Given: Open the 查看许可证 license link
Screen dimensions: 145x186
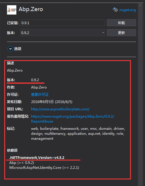Looking at the screenshot, I should click(x=40, y=95).
